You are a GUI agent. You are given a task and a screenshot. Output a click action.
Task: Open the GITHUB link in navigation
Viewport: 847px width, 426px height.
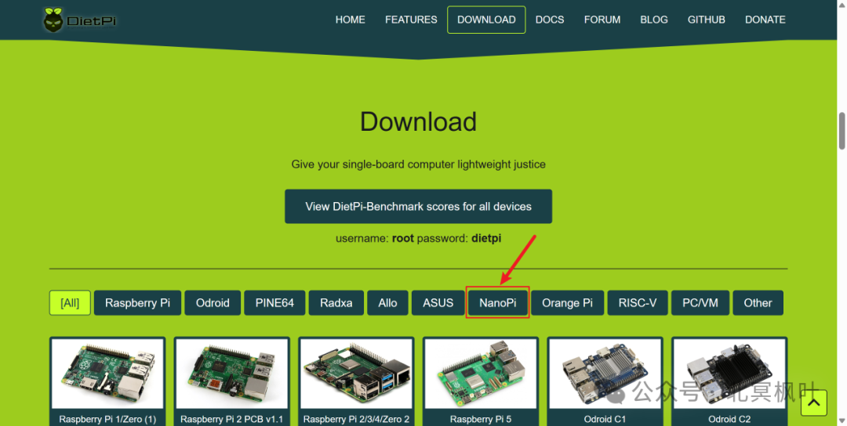[x=706, y=20]
